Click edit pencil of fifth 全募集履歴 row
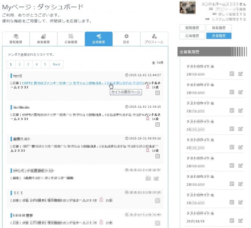The width and height of the screenshot is (251, 228). point(241,147)
